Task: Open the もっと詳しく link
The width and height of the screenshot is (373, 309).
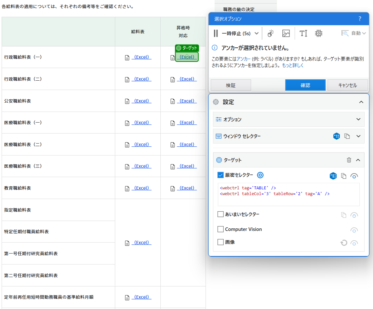Action: coord(293,65)
